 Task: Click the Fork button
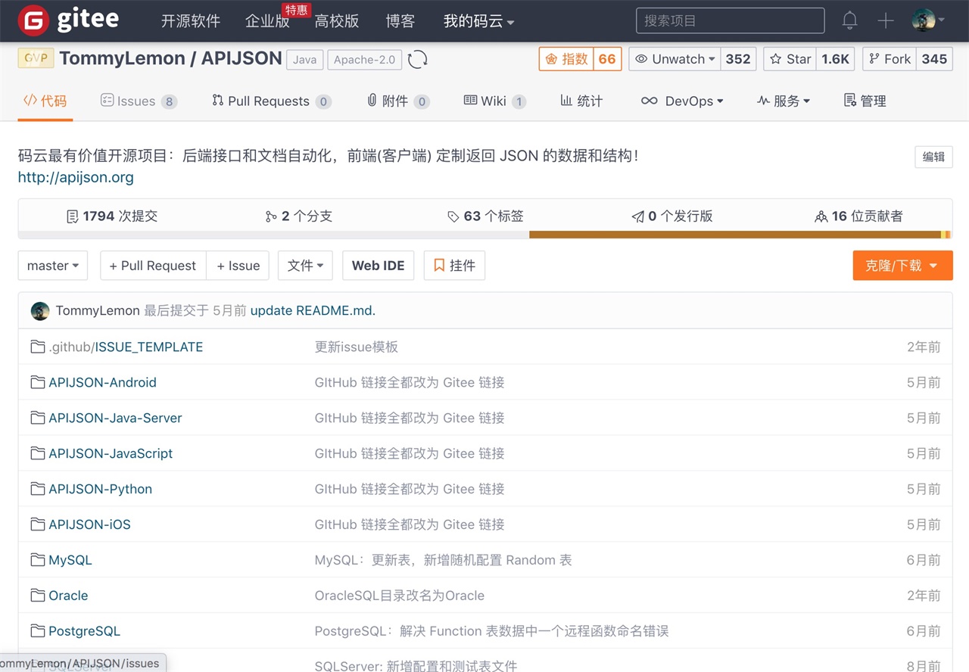[890, 59]
